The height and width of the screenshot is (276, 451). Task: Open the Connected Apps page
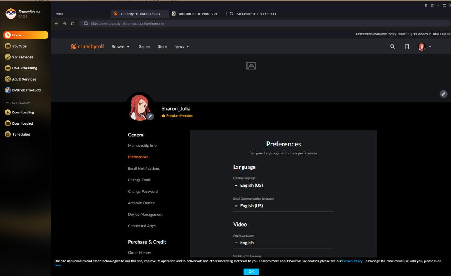coord(142,226)
